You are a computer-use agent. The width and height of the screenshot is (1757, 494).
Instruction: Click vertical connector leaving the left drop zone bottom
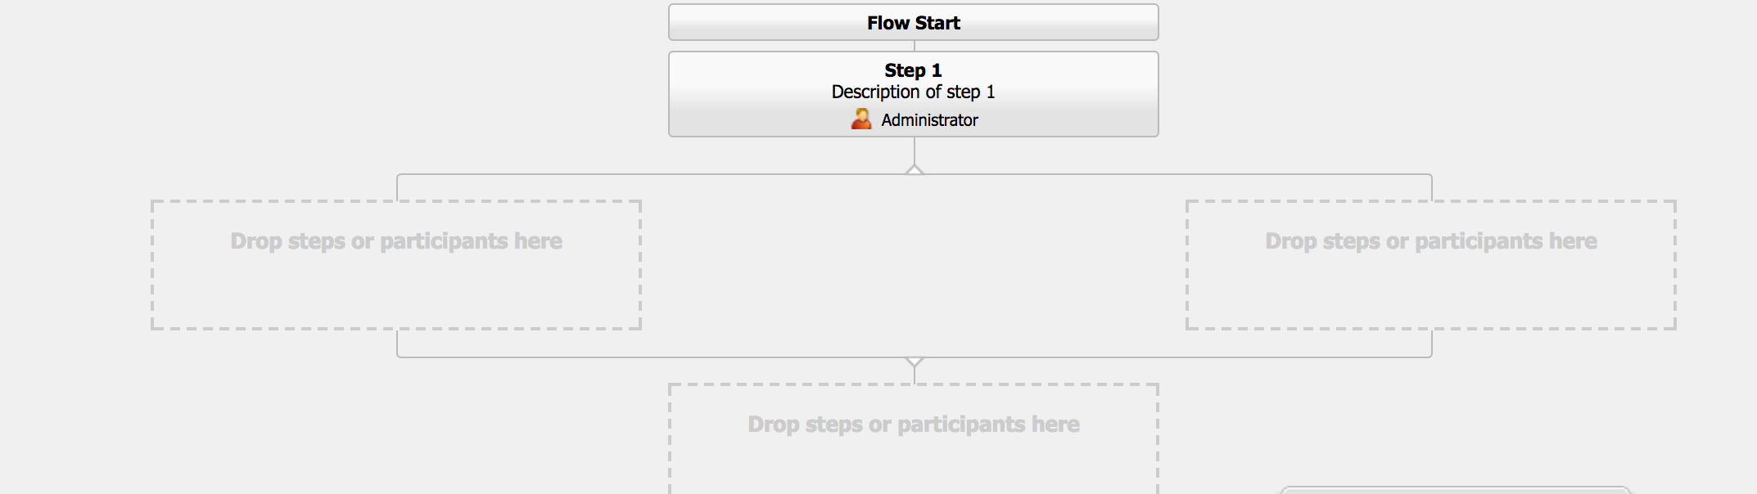click(397, 343)
